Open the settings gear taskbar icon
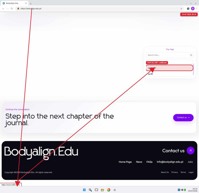The image size is (199, 193). pos(115,190)
